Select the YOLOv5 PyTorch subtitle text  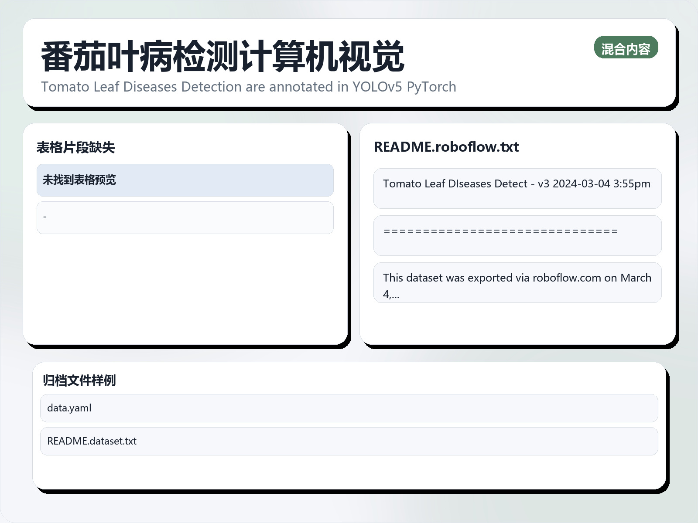[x=249, y=87]
